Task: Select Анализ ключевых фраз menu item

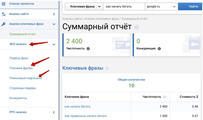Action: point(26,24)
